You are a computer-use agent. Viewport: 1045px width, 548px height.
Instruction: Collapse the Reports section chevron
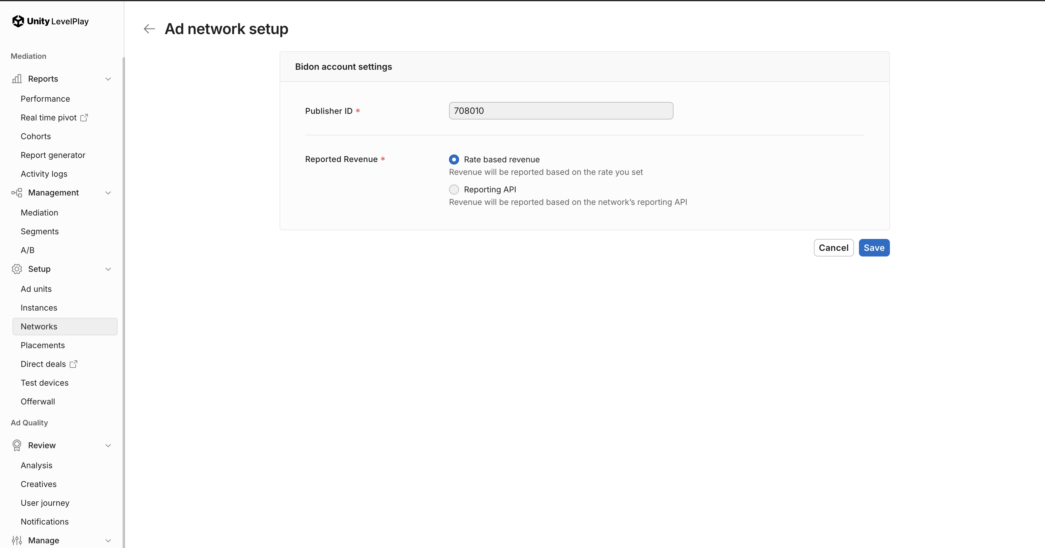click(108, 79)
